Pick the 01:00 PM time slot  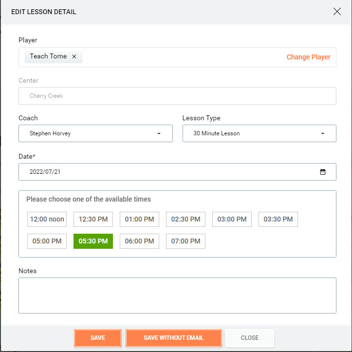point(139,219)
